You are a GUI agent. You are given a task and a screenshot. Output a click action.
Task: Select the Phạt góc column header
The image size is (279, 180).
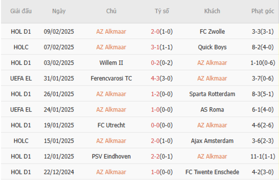pos(263,11)
